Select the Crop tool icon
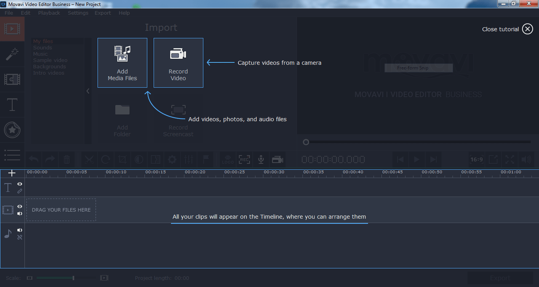This screenshot has height=287, width=539. [123, 159]
